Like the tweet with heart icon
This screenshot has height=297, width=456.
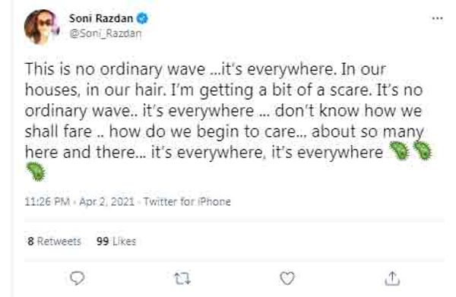pyautogui.click(x=287, y=279)
